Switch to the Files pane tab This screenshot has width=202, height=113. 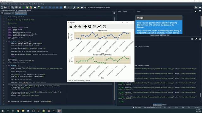pos(168,35)
